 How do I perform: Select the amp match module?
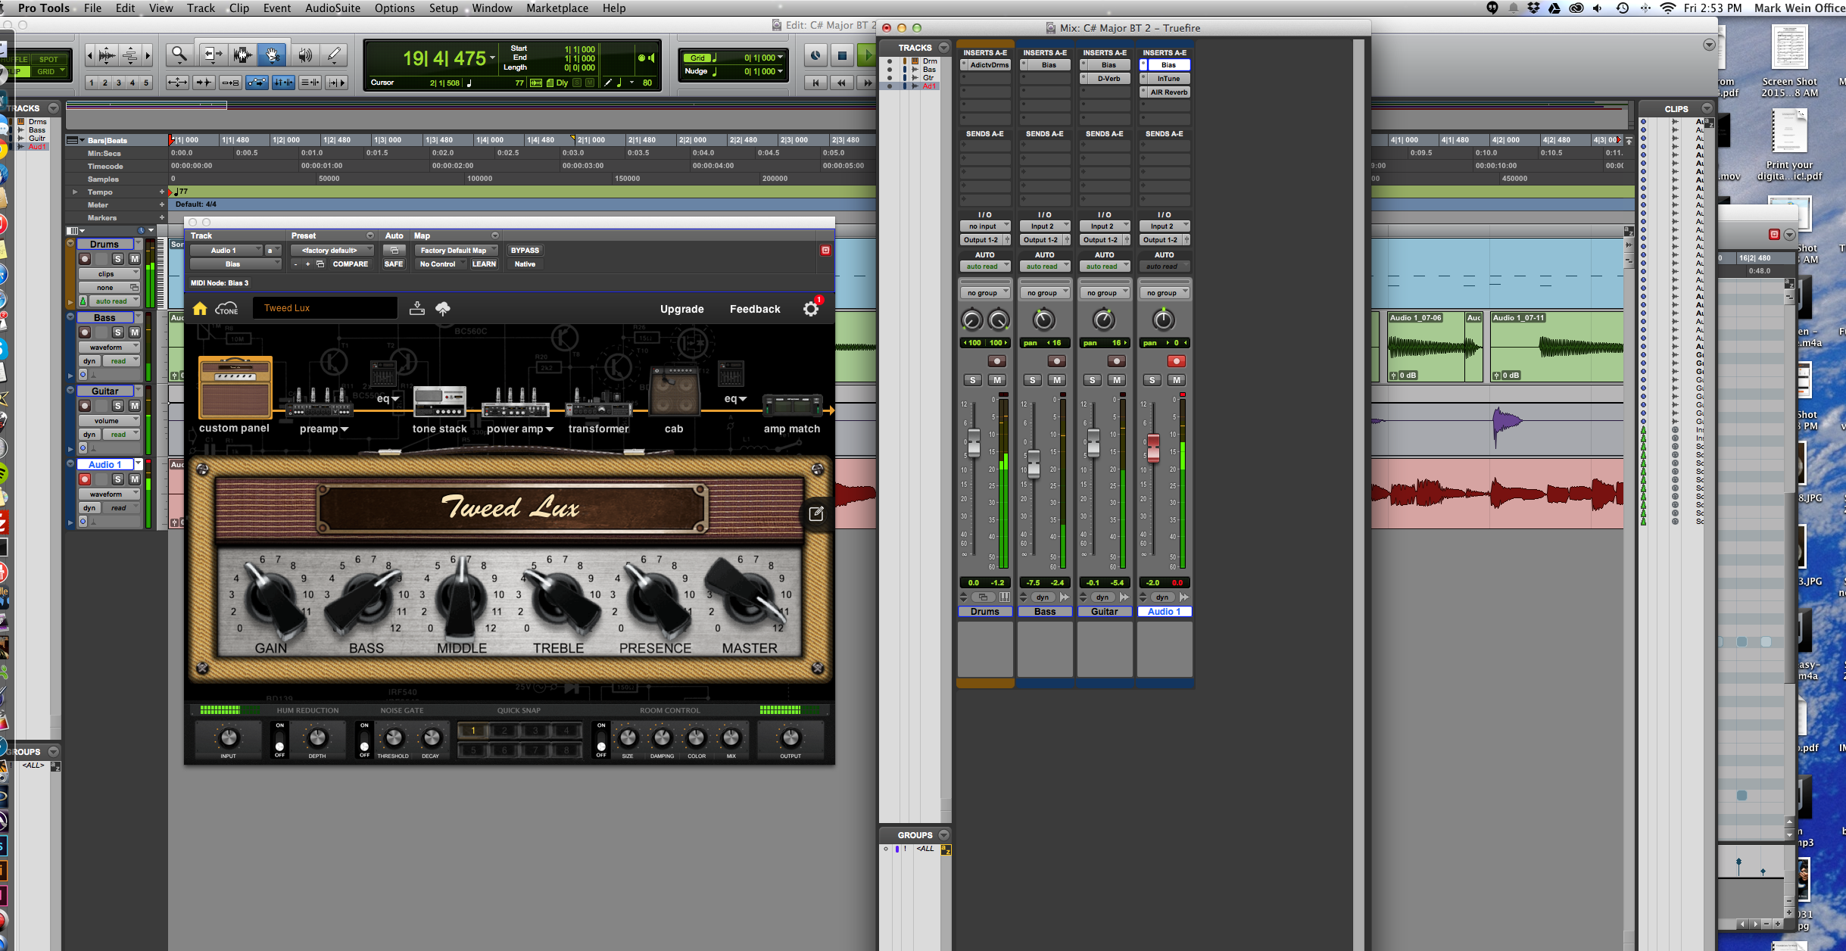pos(792,406)
